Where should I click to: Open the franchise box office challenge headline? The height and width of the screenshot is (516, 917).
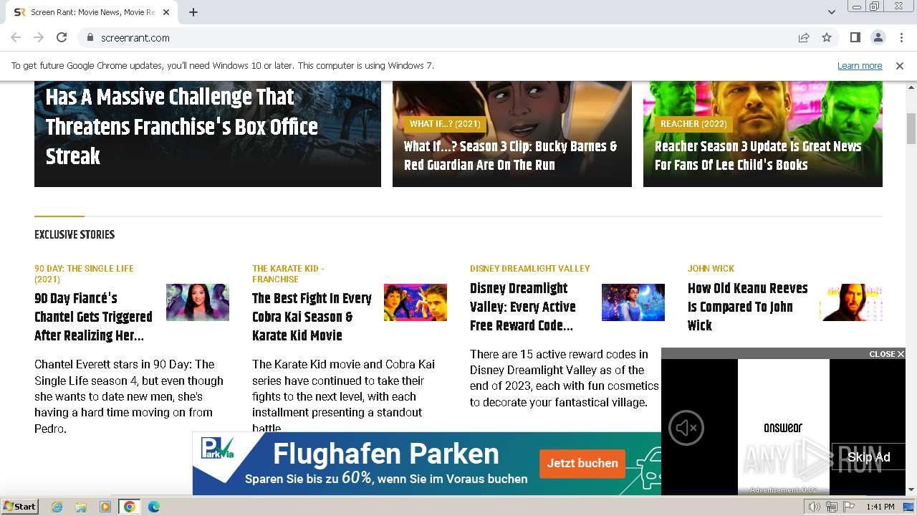pos(181,126)
